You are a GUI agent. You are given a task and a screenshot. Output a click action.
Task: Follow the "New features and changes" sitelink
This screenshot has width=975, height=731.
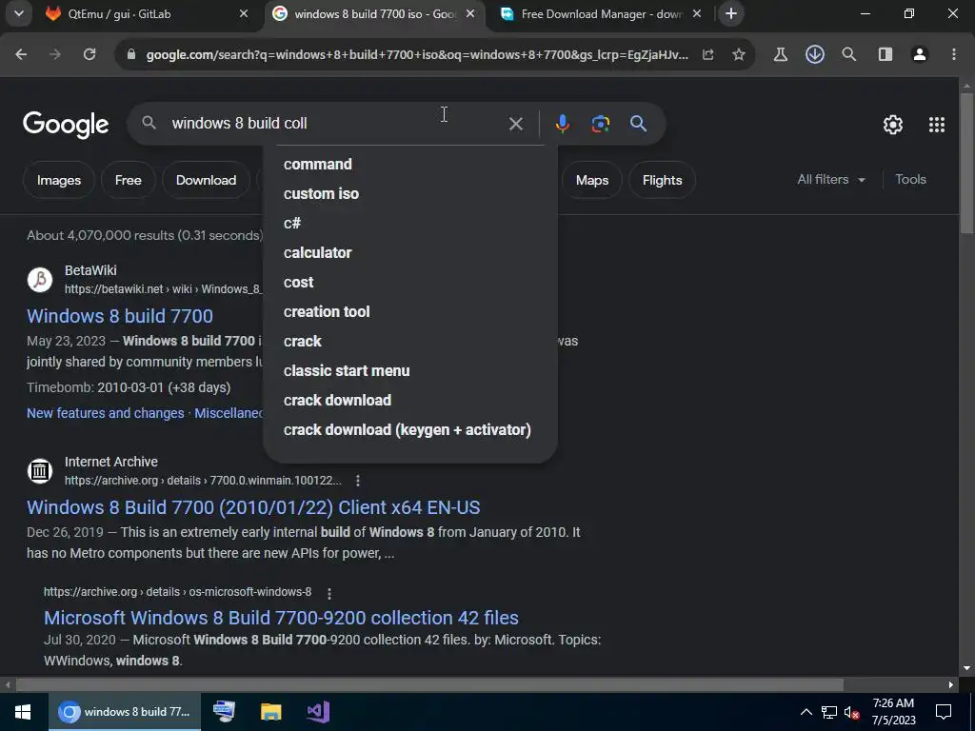pyautogui.click(x=105, y=413)
